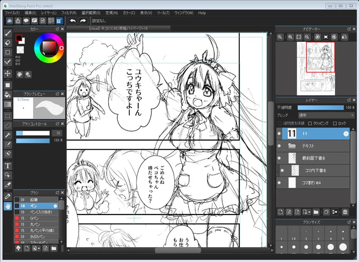Open new layer type dropdown arrow
Image resolution: width=359 pixels, height=262 pixels.
(309, 212)
